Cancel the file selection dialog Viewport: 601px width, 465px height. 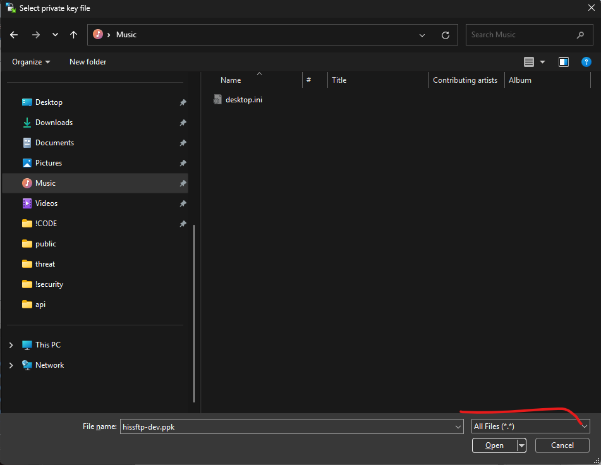coord(562,445)
